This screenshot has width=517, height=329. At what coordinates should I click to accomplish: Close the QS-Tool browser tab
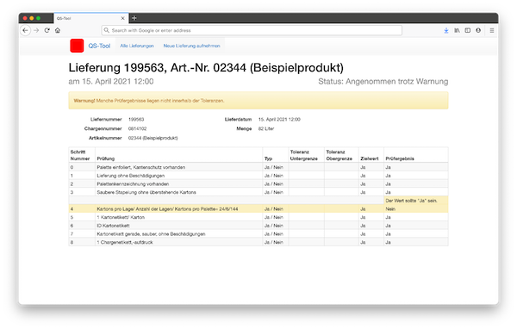tap(122, 18)
